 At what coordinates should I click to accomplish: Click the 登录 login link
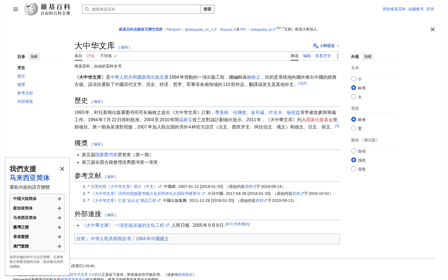pyautogui.click(x=430, y=9)
